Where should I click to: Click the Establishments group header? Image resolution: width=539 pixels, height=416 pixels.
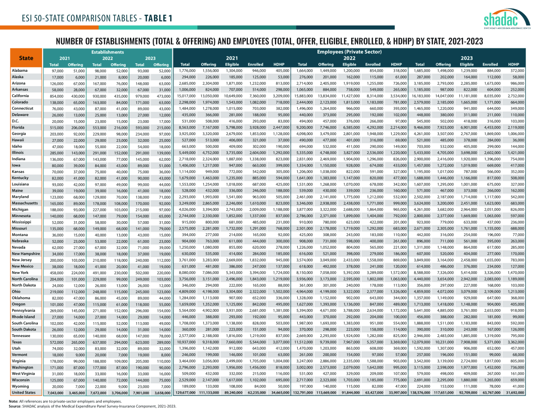pos(107,52)
